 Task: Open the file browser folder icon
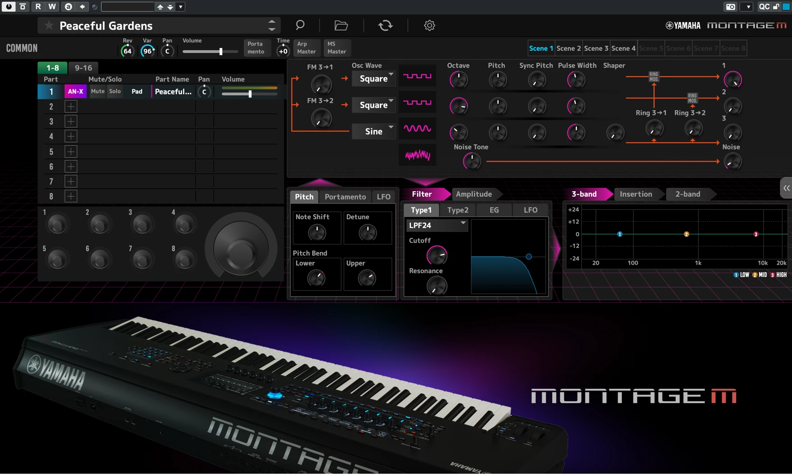(341, 26)
